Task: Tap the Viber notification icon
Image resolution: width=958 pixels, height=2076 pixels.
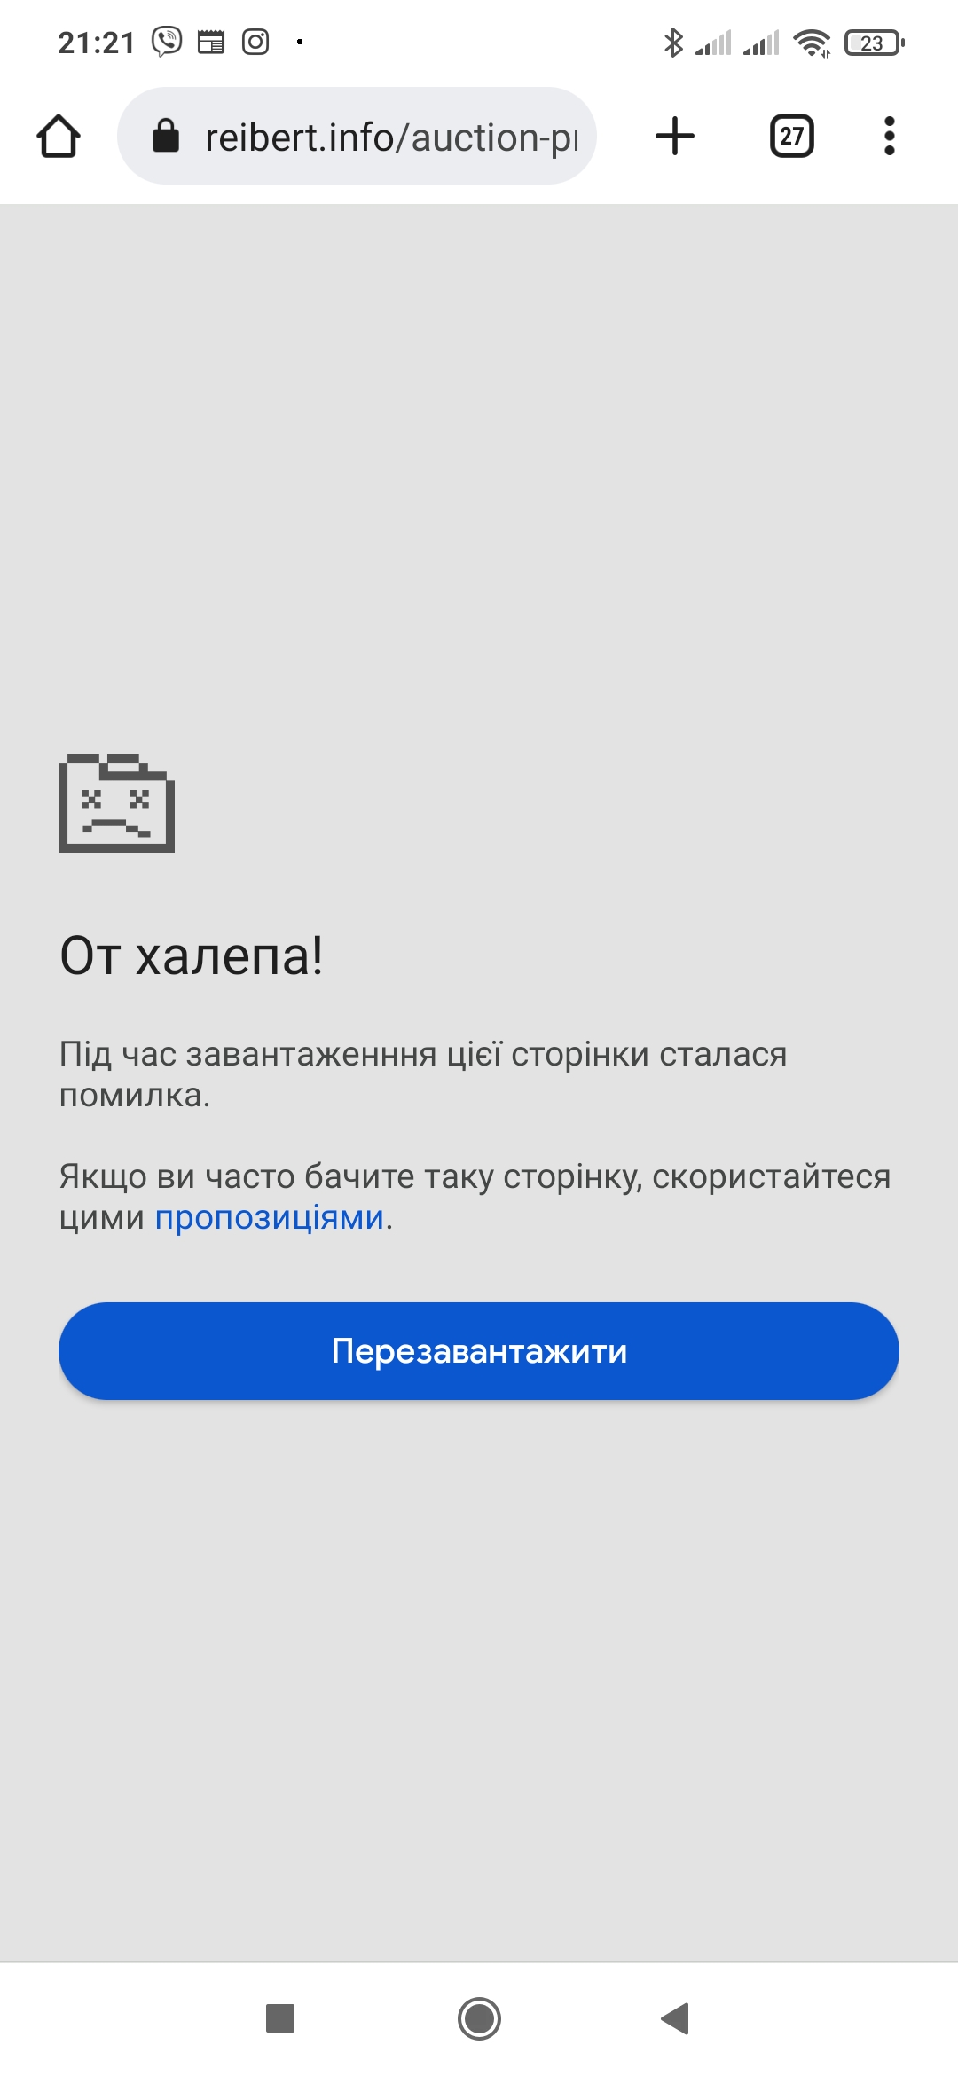Action: click(x=167, y=42)
